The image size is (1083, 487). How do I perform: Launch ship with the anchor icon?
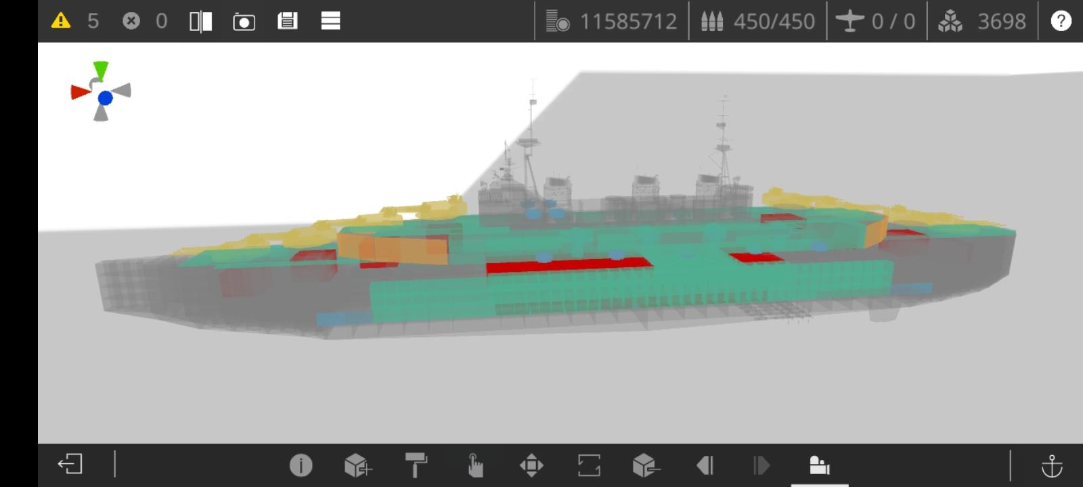coord(1052,465)
